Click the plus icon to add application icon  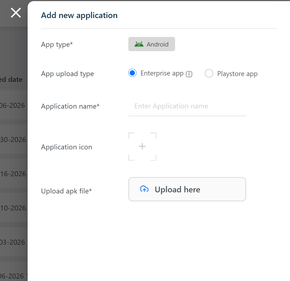pyautogui.click(x=142, y=146)
